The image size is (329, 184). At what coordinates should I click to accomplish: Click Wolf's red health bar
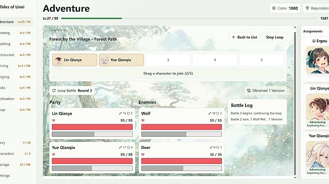point(182,127)
